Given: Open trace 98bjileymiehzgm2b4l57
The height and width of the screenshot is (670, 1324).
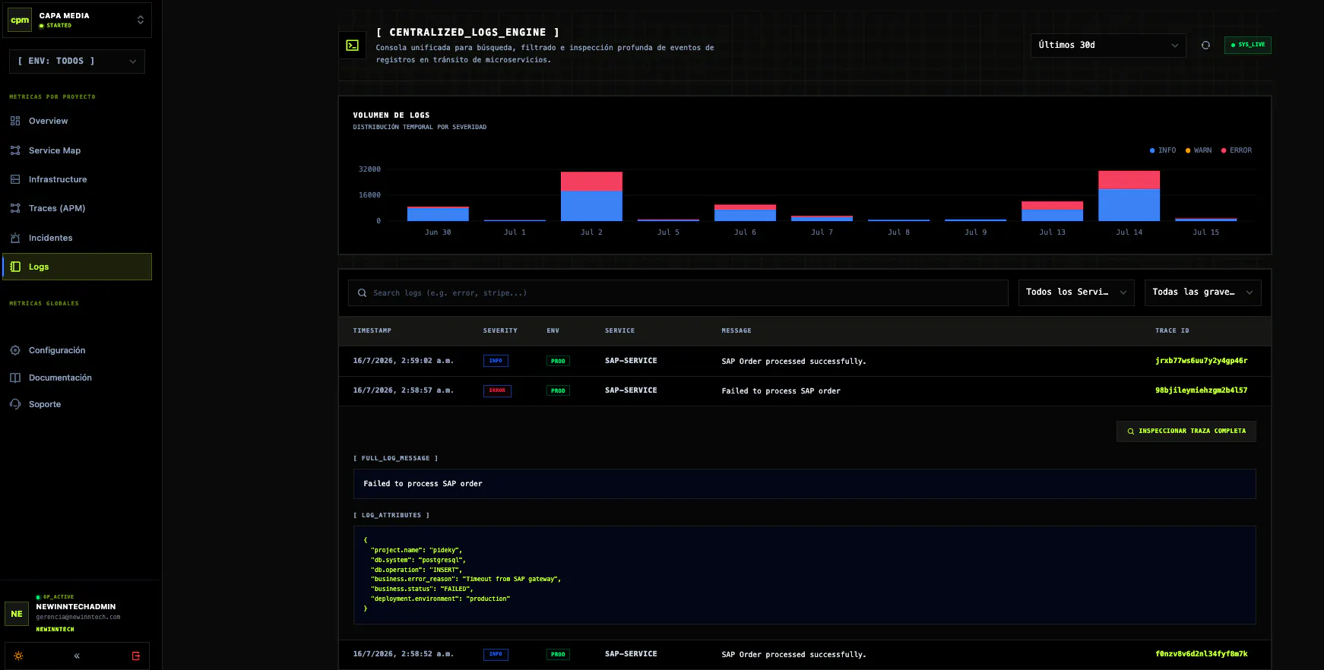Looking at the screenshot, I should click(1201, 390).
